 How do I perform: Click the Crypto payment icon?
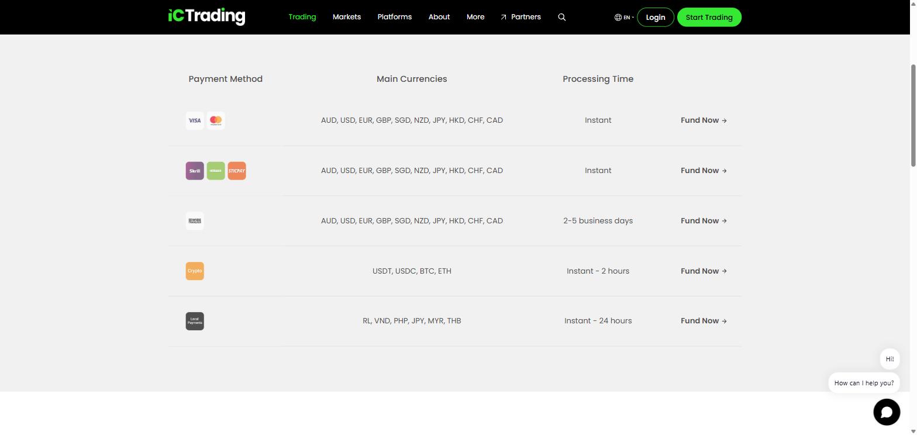pos(195,271)
